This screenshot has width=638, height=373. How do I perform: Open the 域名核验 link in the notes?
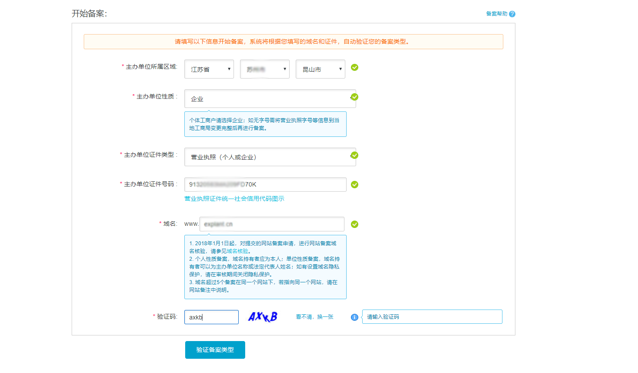point(237,251)
